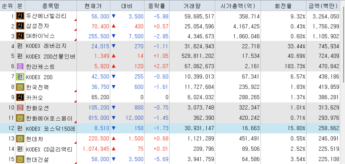The height and width of the screenshot is (164, 345).
Task: Click the turnover value 40.69%
Action: click(x=296, y=57)
